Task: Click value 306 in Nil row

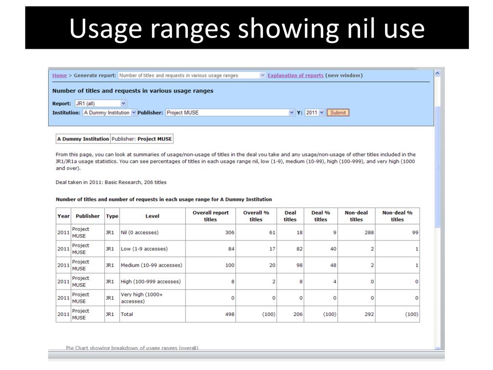Action: pos(230,233)
